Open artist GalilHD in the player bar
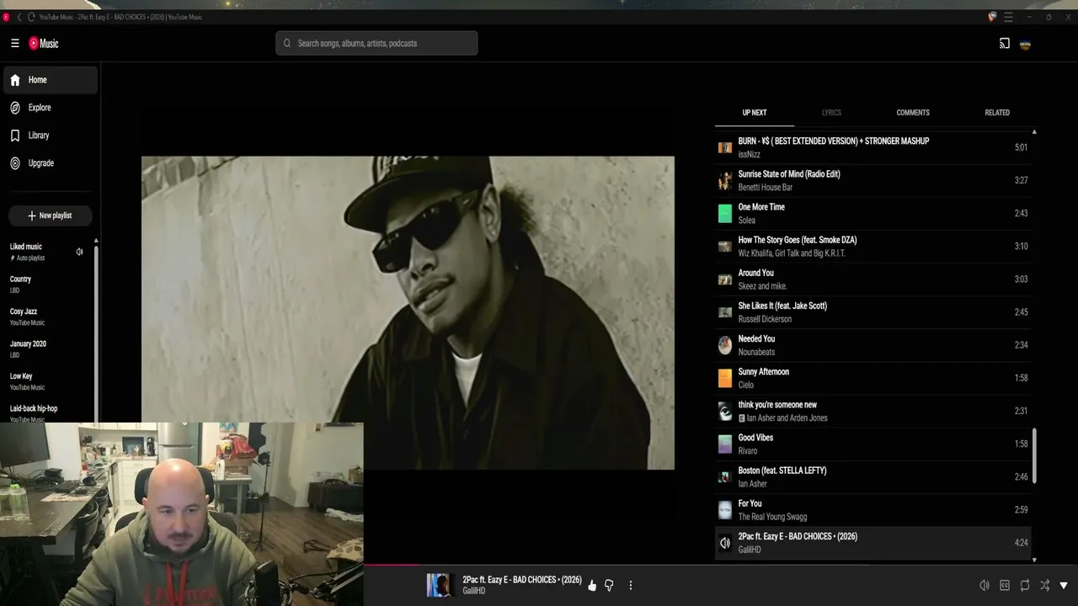Viewport: 1078px width, 606px height. pos(474,591)
